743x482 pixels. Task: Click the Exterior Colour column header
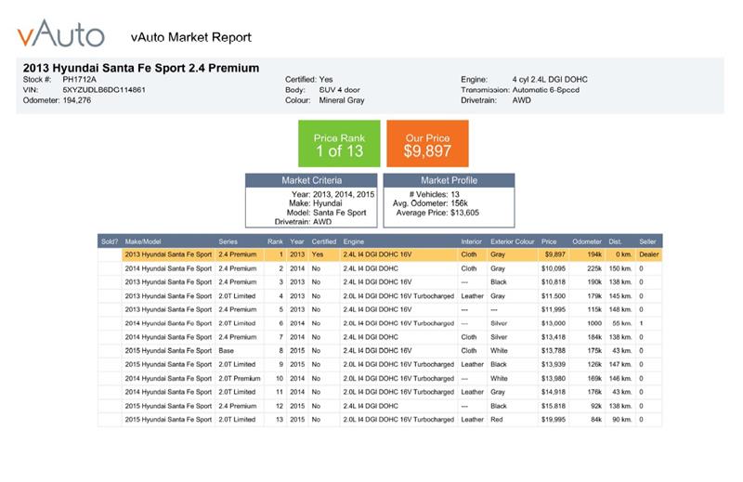513,241
